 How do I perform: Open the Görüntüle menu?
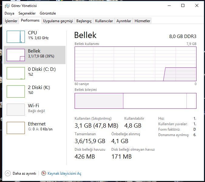coord(48,13)
